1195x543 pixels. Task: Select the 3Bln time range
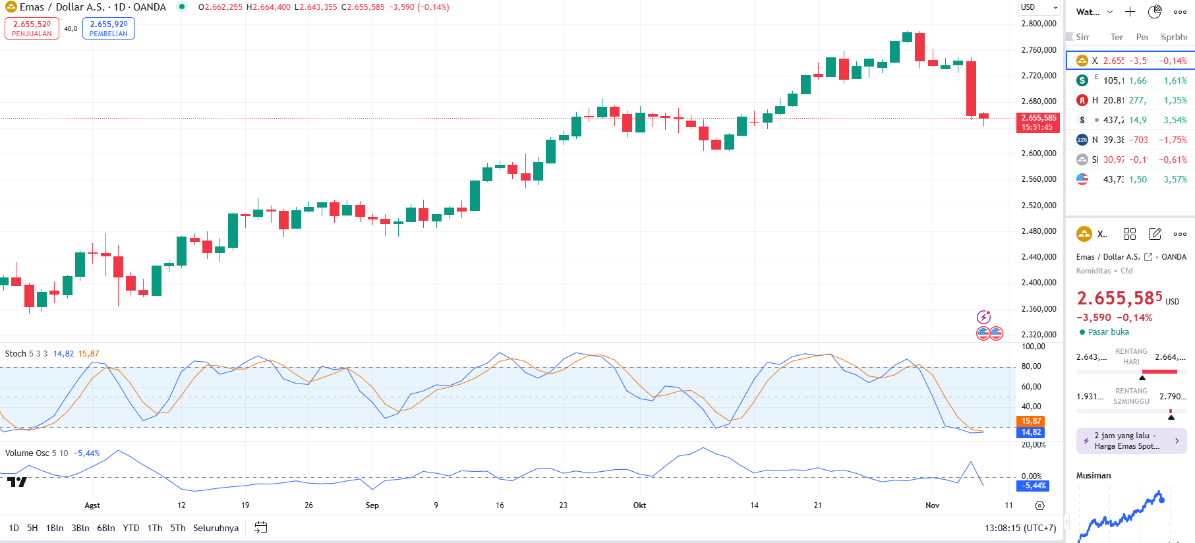point(80,528)
